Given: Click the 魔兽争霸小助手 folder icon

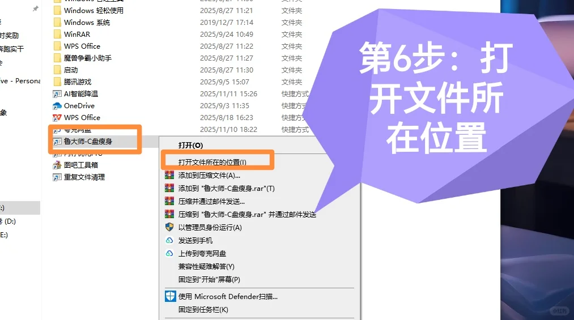Looking at the screenshot, I should (57, 58).
